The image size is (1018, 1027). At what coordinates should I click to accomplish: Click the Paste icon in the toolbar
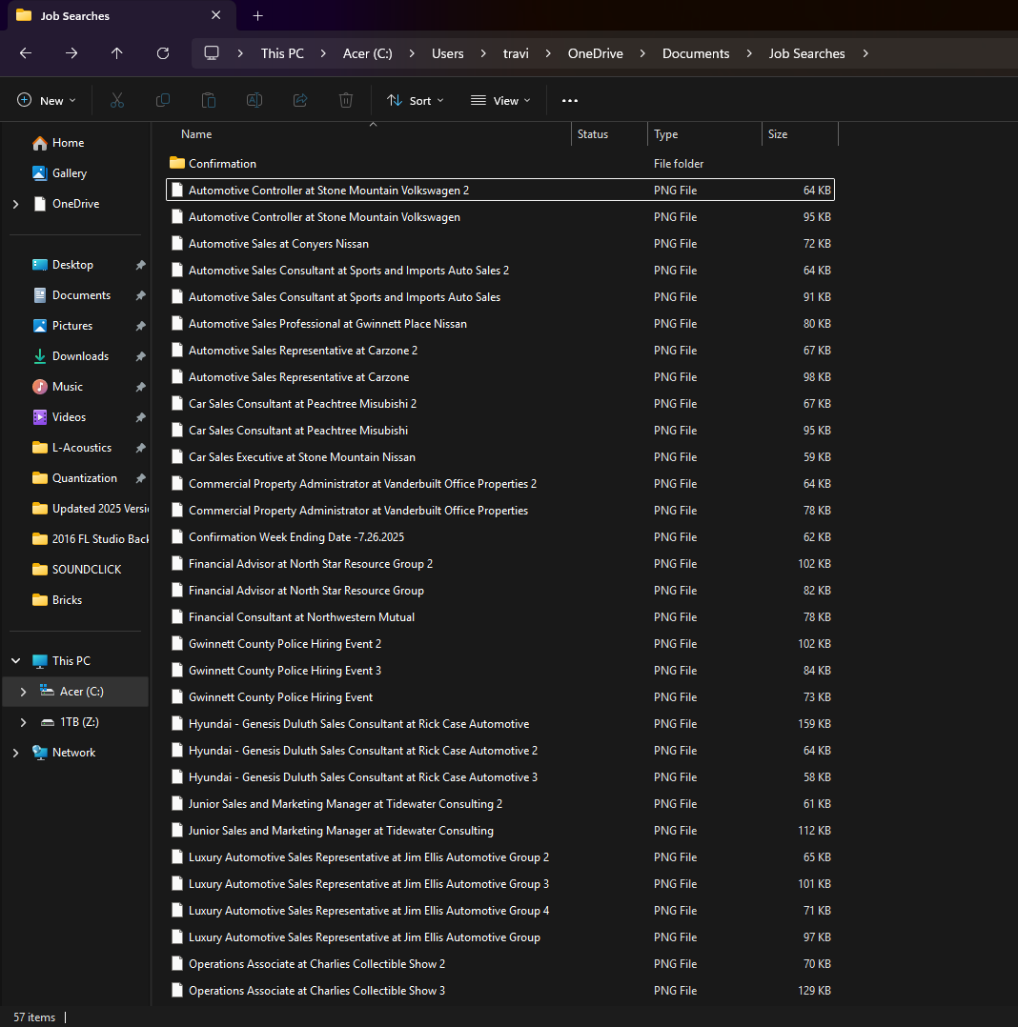pyautogui.click(x=208, y=99)
